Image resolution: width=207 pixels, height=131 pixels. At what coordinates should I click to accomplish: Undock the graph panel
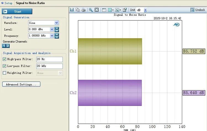(198, 10)
